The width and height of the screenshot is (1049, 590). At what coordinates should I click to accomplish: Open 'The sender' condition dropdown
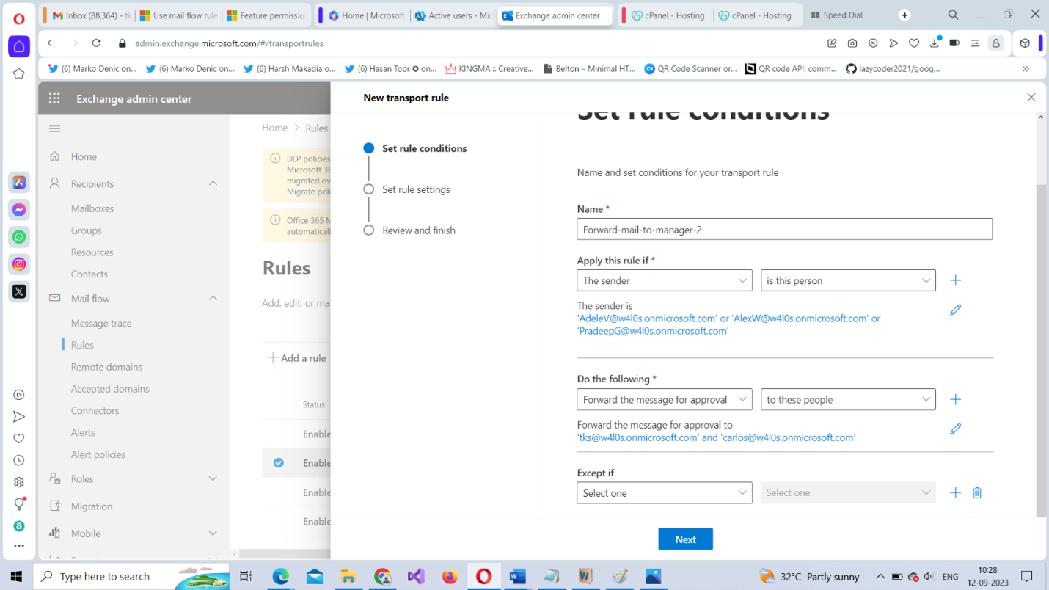coord(664,280)
